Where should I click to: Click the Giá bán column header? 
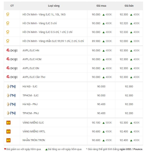(x=129, y=6)
